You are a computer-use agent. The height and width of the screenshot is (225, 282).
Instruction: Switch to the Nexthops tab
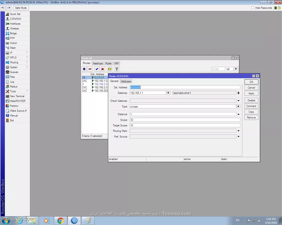pos(98,63)
